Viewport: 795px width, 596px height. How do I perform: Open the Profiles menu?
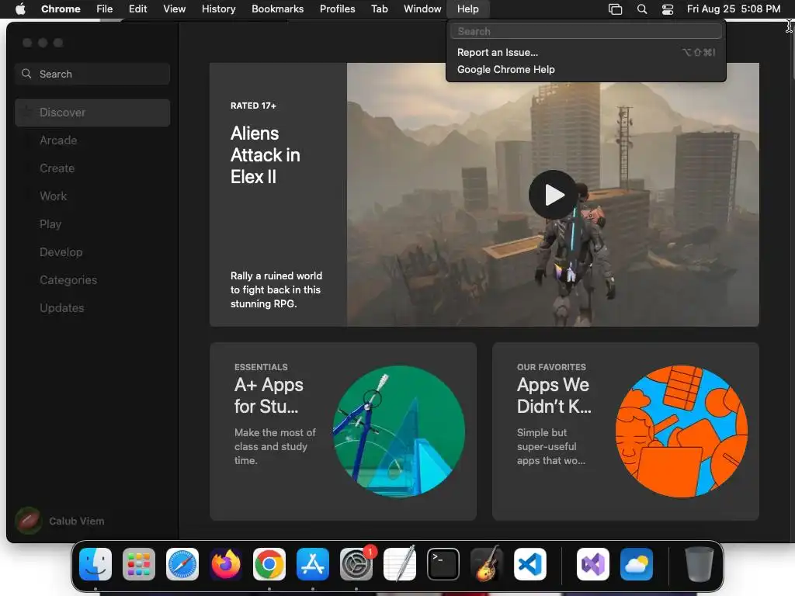click(x=337, y=9)
